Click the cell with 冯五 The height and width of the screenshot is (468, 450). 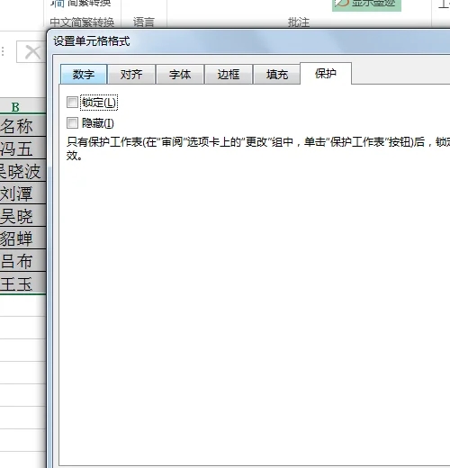pos(22,148)
